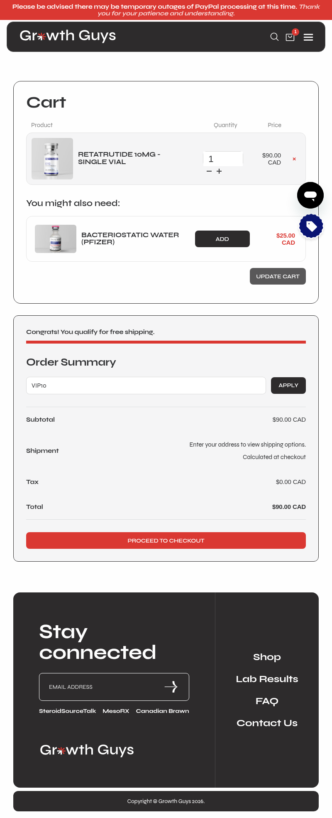Image resolution: width=332 pixels, height=818 pixels.
Task: Open the Lab Results footer link
Action: 267,679
